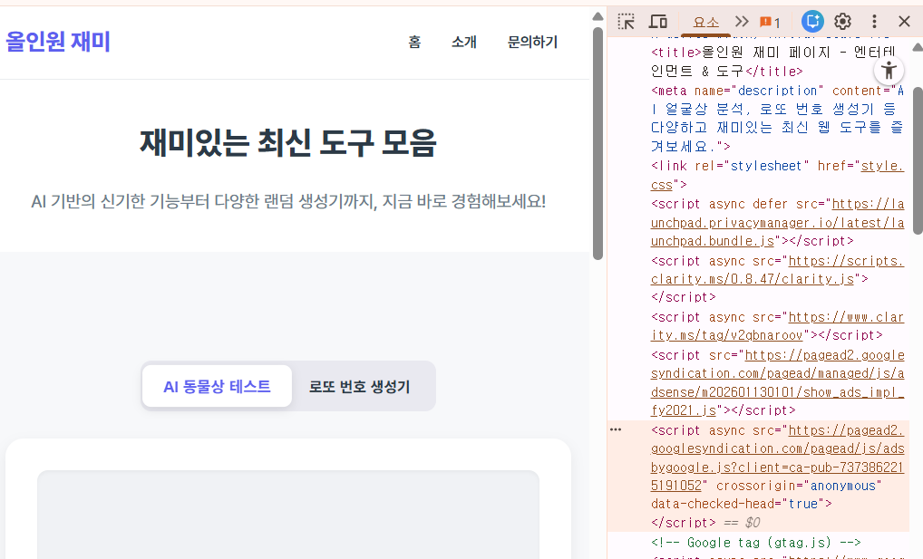This screenshot has height=559, width=923.
Task: Click the DevTools Elements panel scrollbar thumb
Action: (918, 160)
